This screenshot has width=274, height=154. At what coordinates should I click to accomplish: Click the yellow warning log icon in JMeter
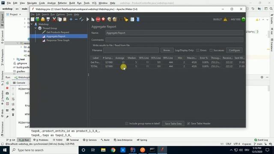[225, 19]
